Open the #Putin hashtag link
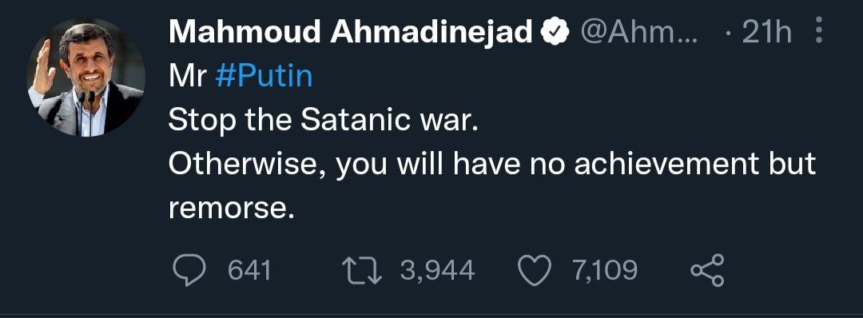Screen dimensions: 863x318 tap(264, 78)
